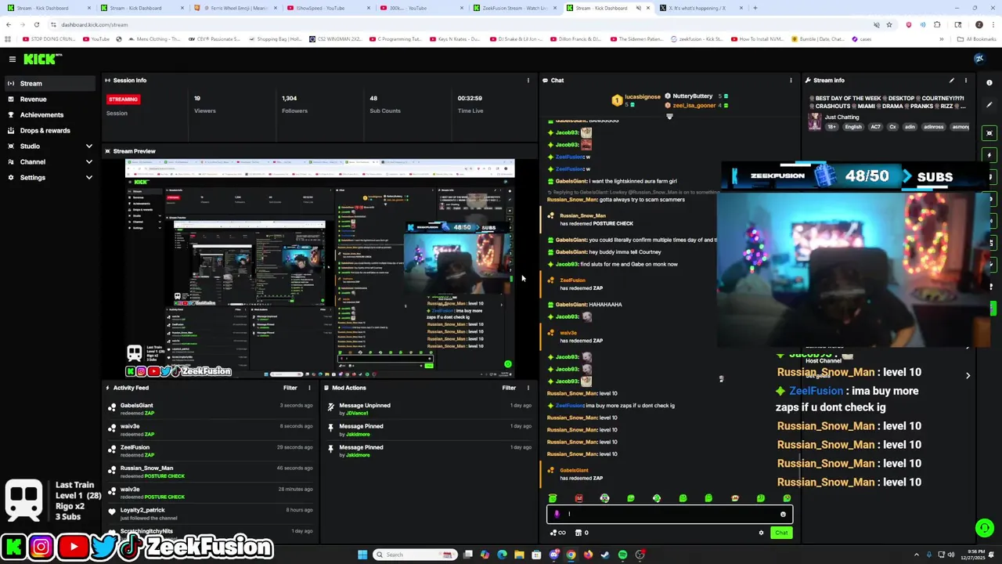Viewport: 1002px width, 564px height.
Task: Expand the Studio sidebar section
Action: coord(88,146)
